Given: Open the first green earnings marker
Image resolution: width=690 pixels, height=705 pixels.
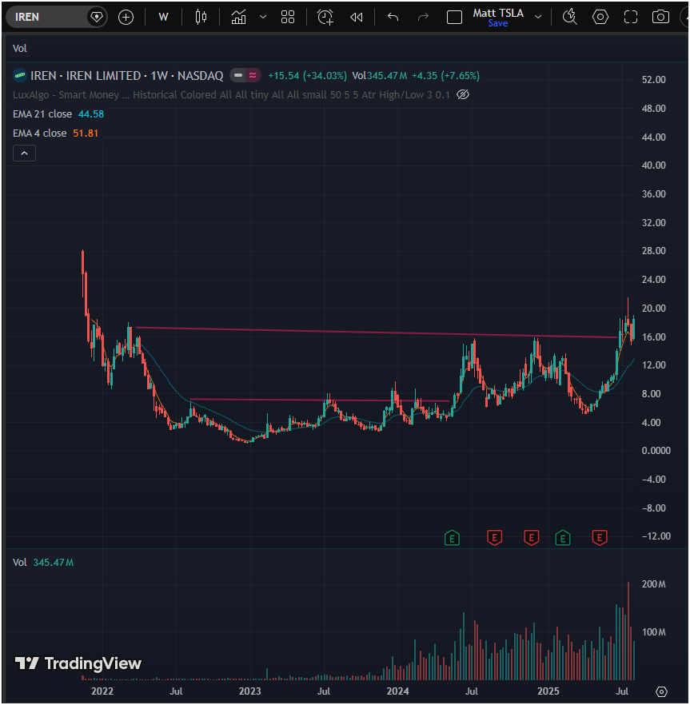Looking at the screenshot, I should point(452,538).
